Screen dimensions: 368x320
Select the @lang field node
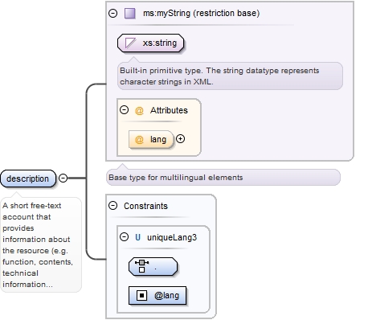pos(157,296)
